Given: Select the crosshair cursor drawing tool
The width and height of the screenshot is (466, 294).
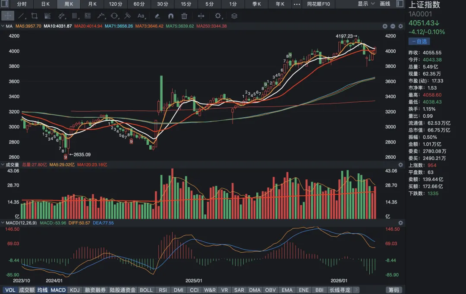Looking at the screenshot, I should point(7,16).
